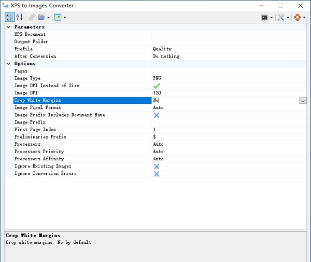Select the Profile property label

pos(23,49)
